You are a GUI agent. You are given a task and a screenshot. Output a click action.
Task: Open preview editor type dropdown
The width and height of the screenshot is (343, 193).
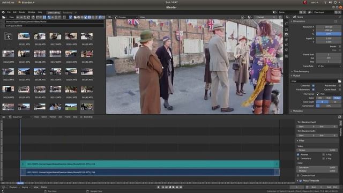click(x=109, y=17)
